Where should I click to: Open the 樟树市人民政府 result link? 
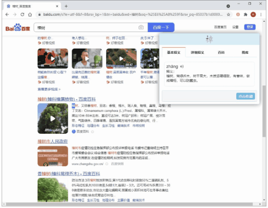coord(52,141)
